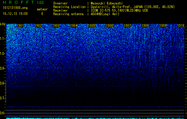
Task: Click the 1903 time marker
Action: click(x=56, y=26)
